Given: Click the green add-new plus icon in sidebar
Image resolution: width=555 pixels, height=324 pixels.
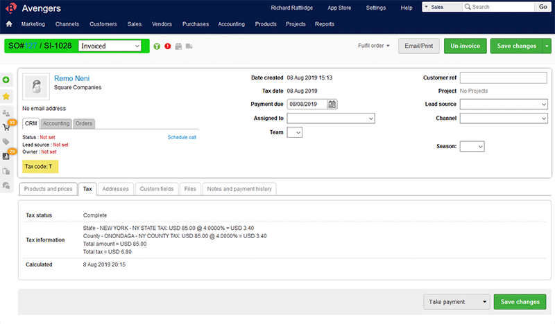Looking at the screenshot, I should (6, 80).
